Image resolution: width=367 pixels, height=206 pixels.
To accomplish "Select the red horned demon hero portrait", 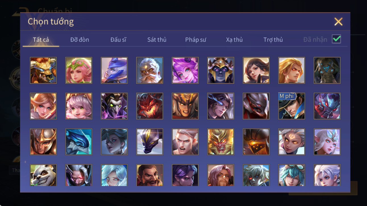I will pos(150,106).
